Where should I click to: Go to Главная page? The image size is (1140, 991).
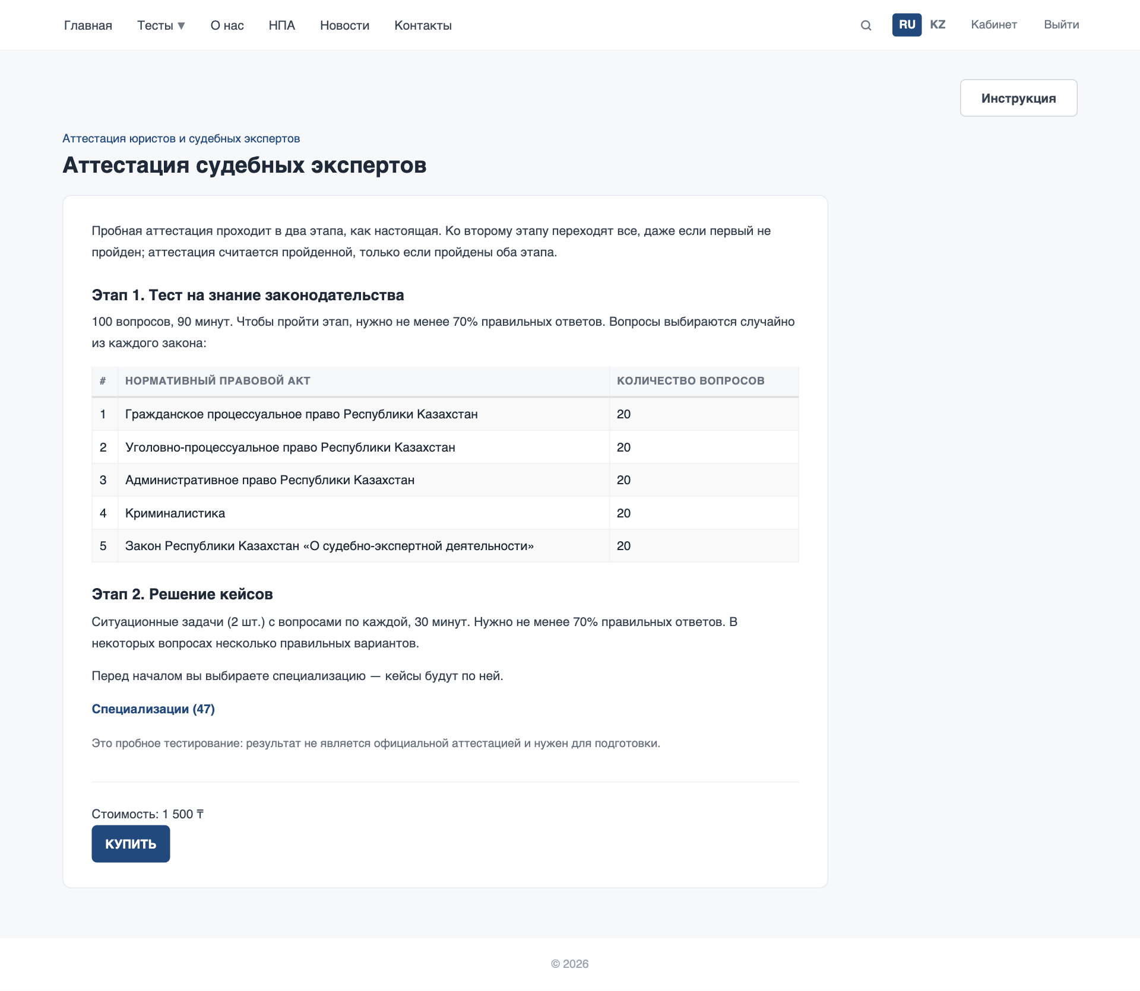click(88, 26)
